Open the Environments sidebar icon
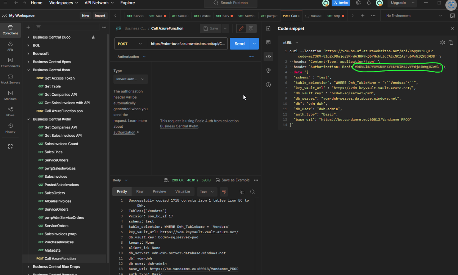This screenshot has height=275, width=458. coord(10,63)
